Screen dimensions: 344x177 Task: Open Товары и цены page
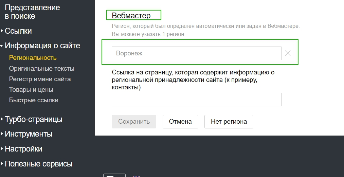coord(31,90)
